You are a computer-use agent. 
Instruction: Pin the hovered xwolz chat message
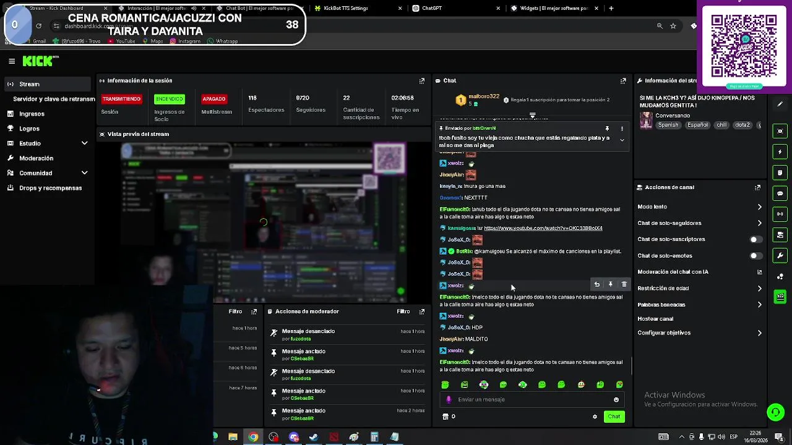(x=611, y=284)
